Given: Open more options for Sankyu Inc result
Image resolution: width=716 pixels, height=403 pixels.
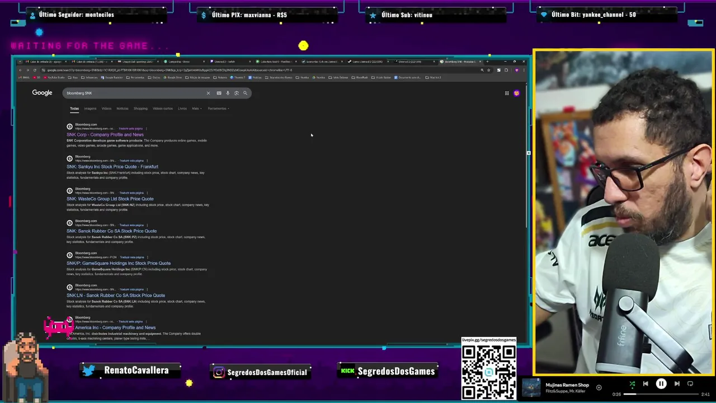Looking at the screenshot, I should click(147, 161).
